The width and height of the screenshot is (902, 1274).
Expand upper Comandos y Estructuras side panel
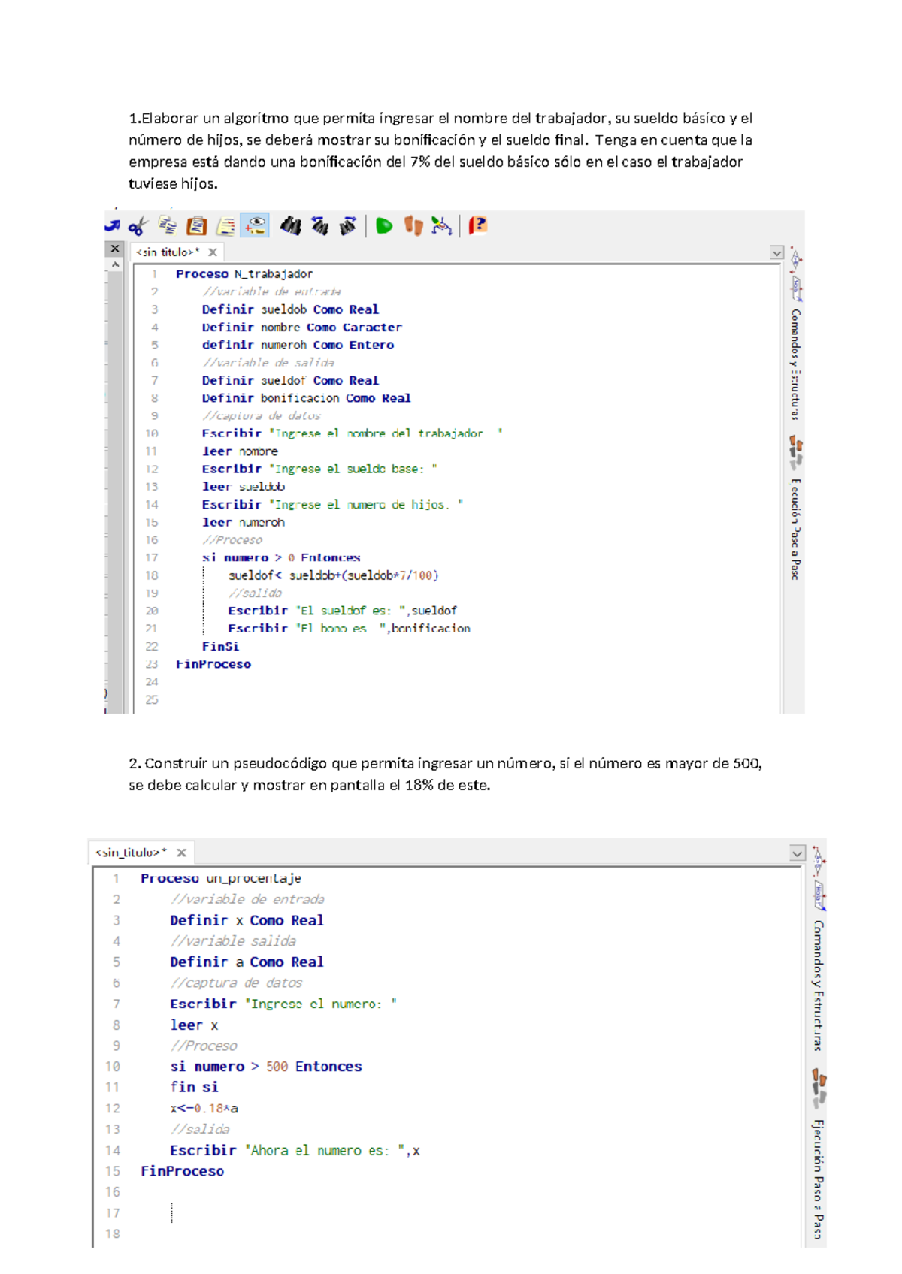(x=795, y=364)
